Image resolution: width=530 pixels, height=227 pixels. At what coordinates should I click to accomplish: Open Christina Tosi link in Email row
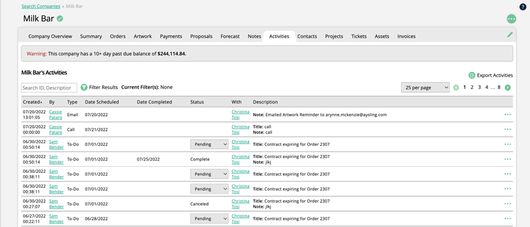(240, 115)
